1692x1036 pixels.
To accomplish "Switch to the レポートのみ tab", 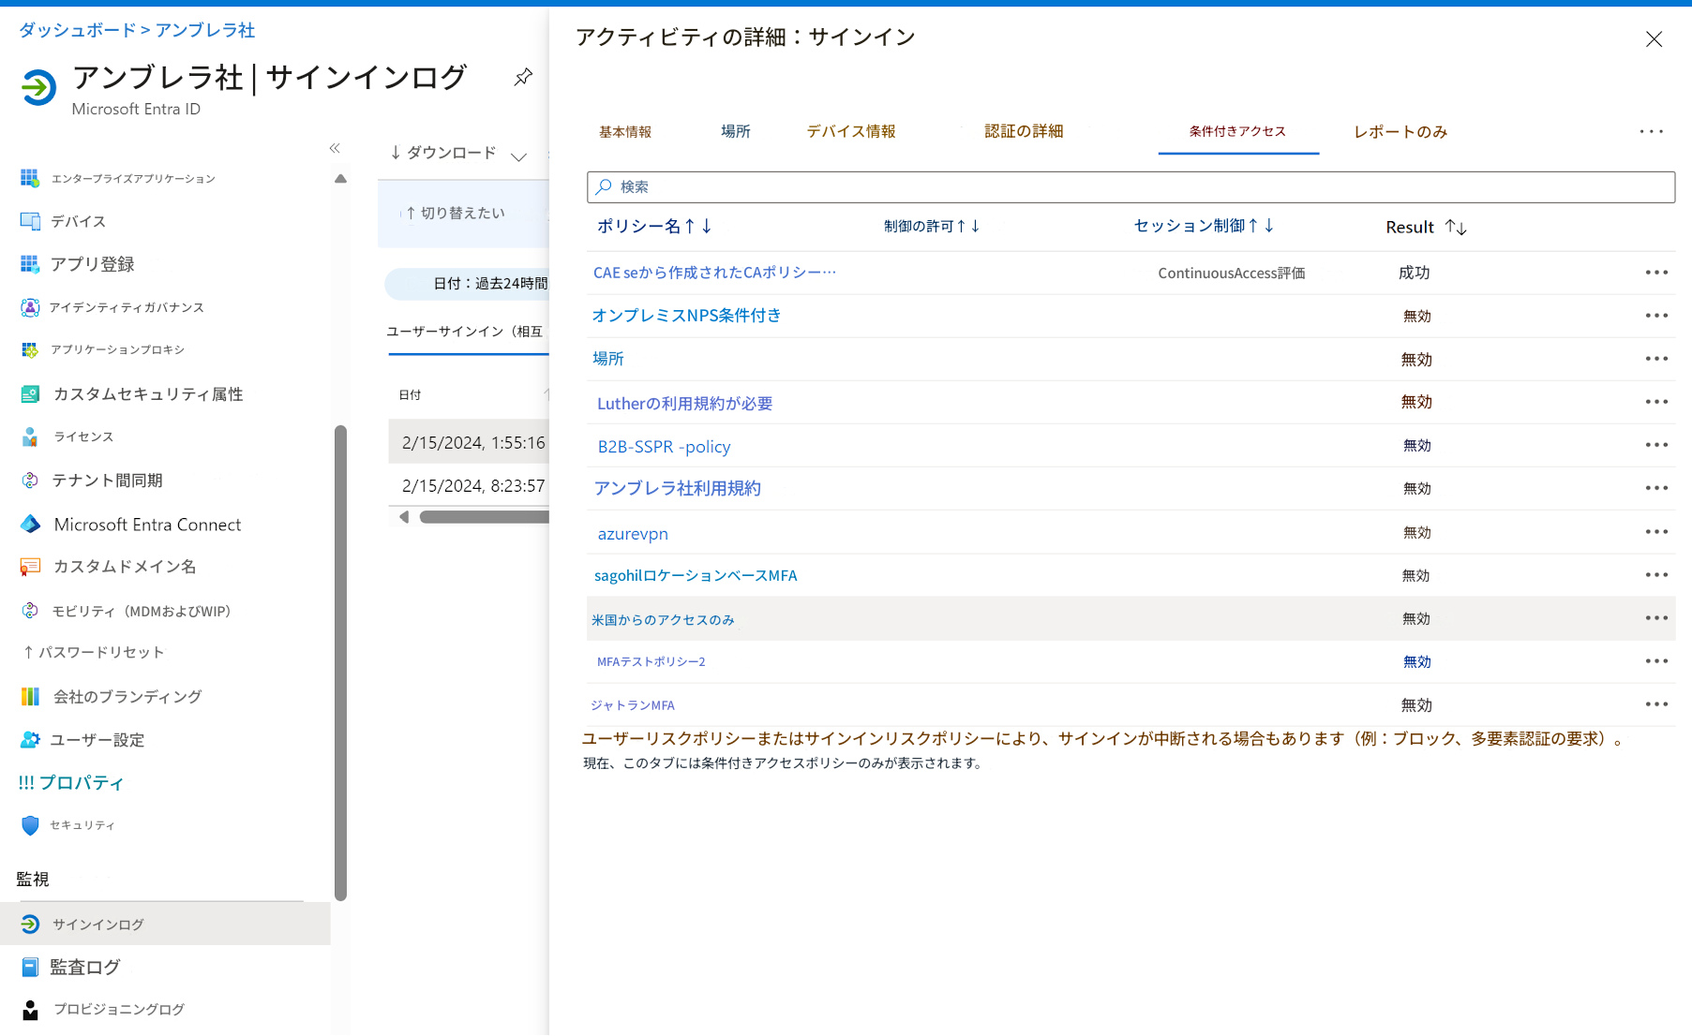I will click(1400, 132).
